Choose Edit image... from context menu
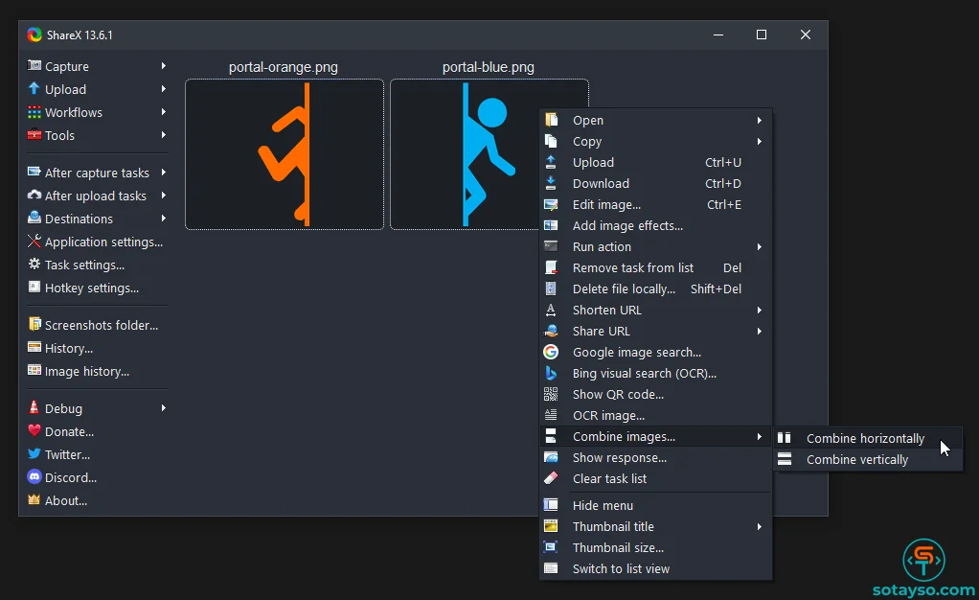This screenshot has height=600, width=979. 655,204
